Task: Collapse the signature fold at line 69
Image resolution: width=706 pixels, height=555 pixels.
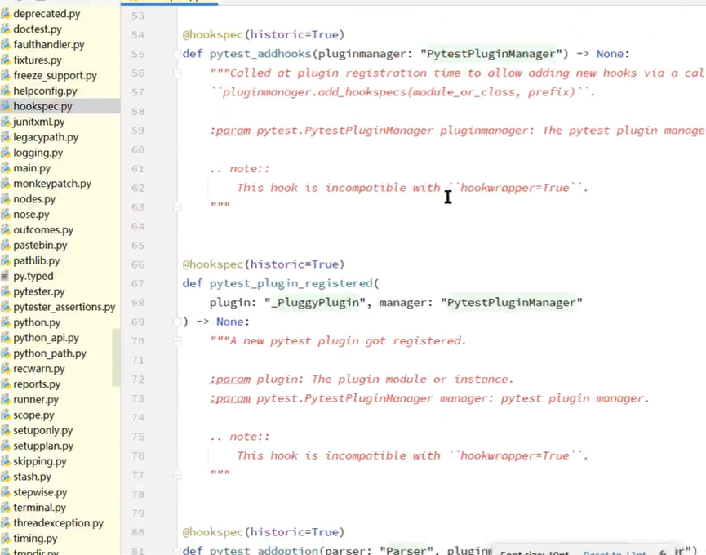Action: click(x=177, y=322)
